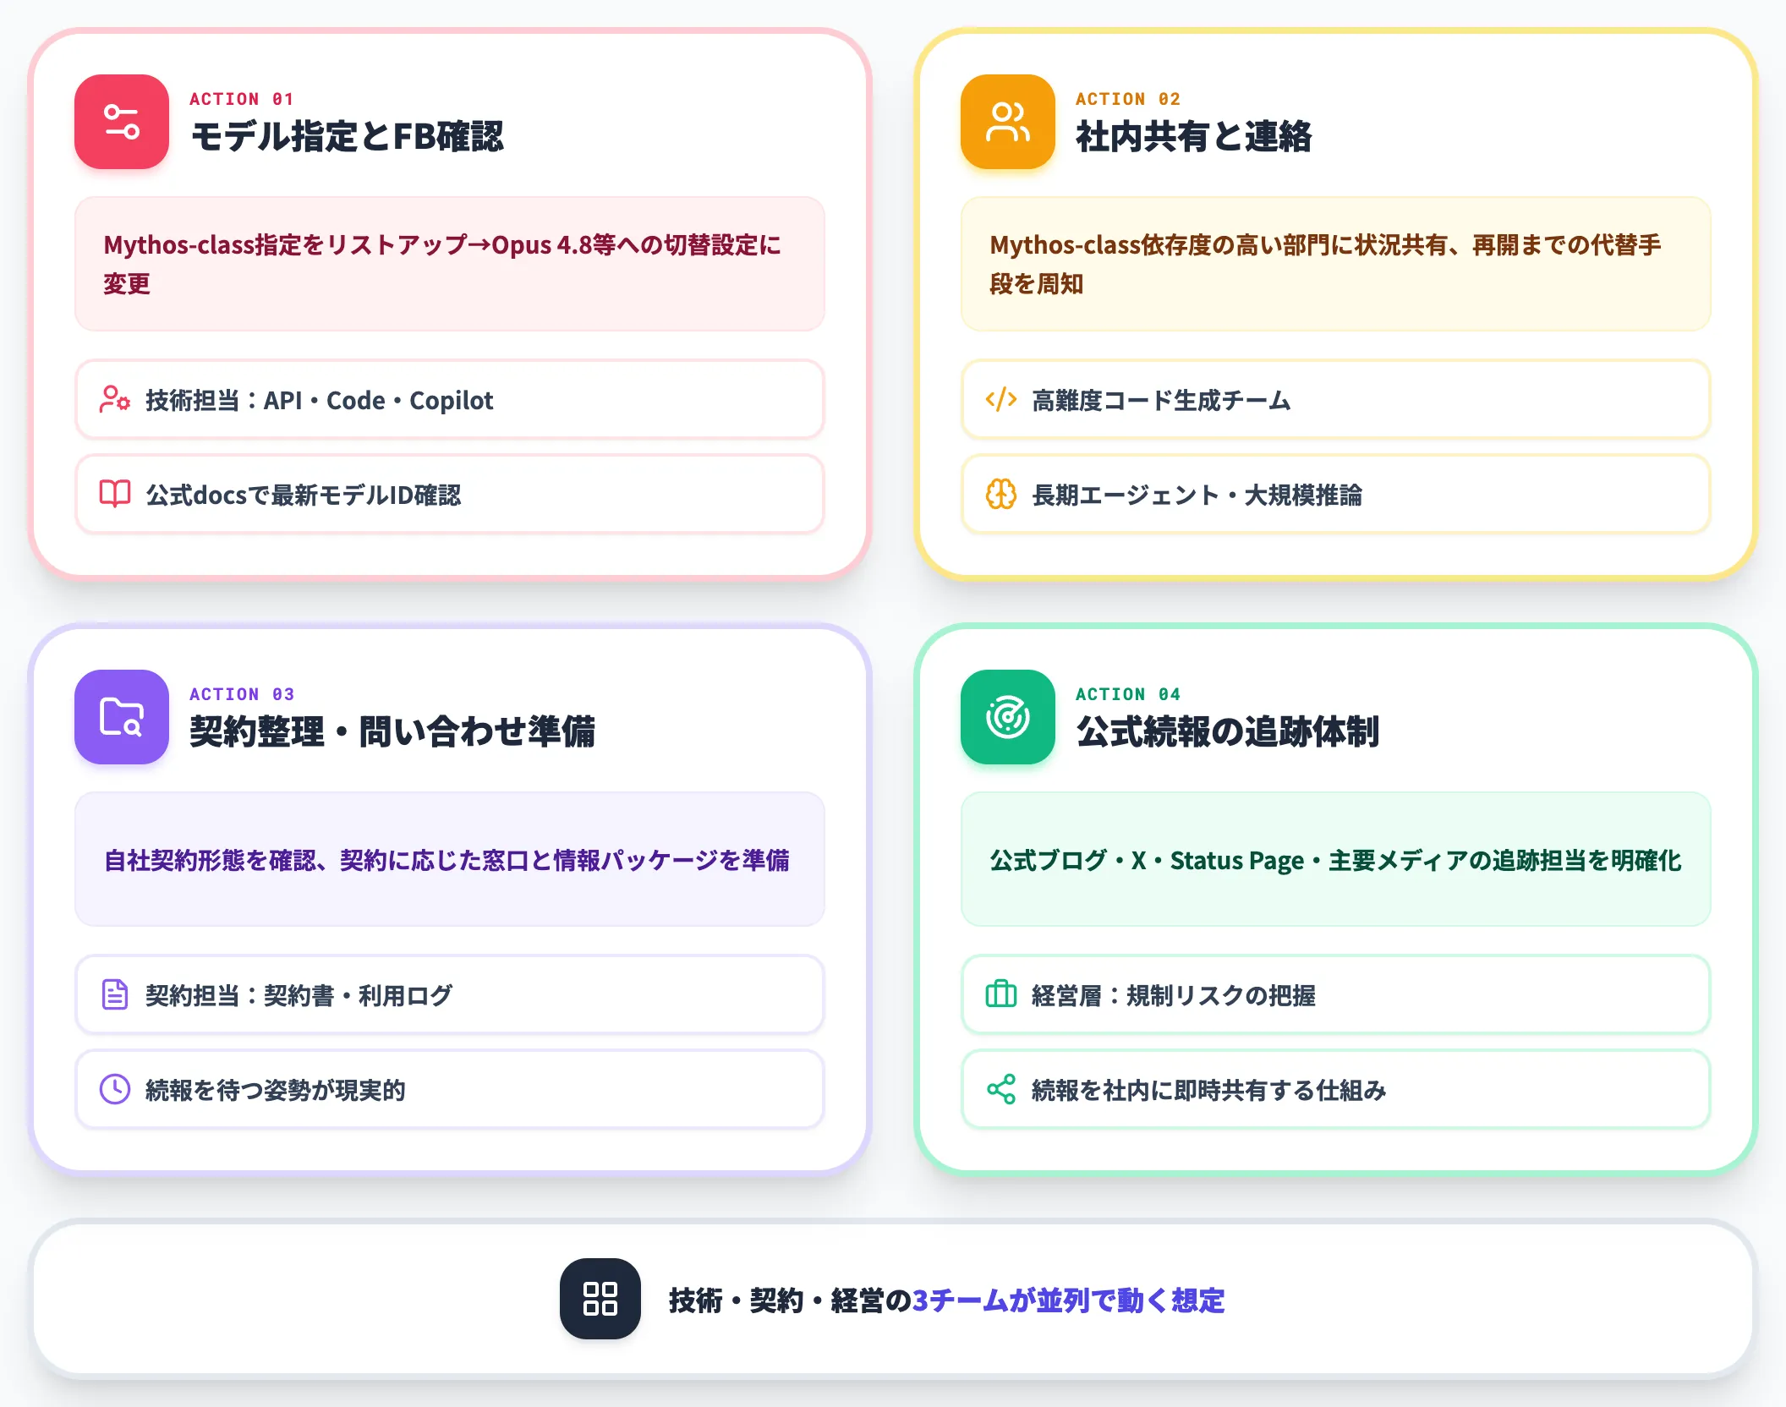Click the purple folder-search icon for Action 03
The height and width of the screenshot is (1407, 1786).
122,717
